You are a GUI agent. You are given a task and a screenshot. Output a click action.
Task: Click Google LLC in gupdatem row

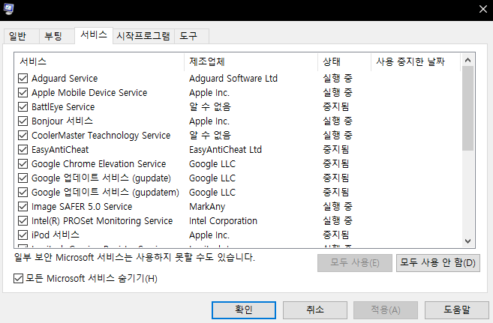pyautogui.click(x=212, y=193)
